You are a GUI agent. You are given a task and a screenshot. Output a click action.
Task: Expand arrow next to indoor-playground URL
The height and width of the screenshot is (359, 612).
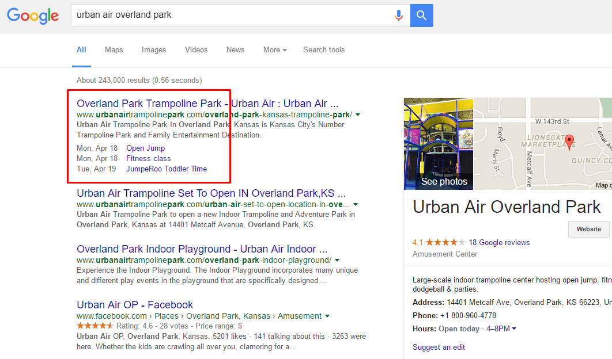(337, 261)
